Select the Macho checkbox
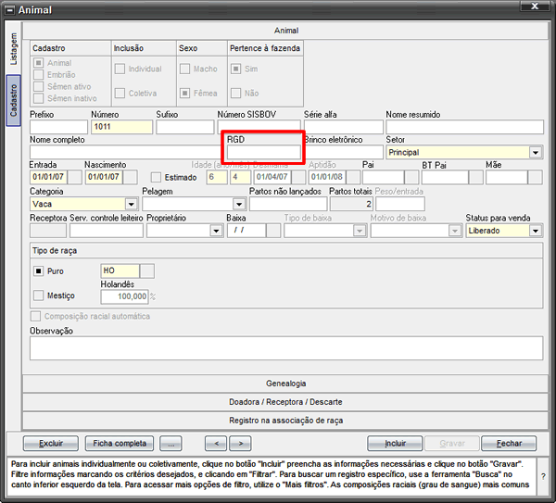 (184, 69)
